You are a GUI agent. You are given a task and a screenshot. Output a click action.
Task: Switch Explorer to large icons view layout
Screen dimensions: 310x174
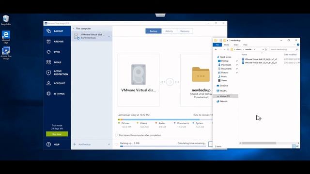coord(297,146)
